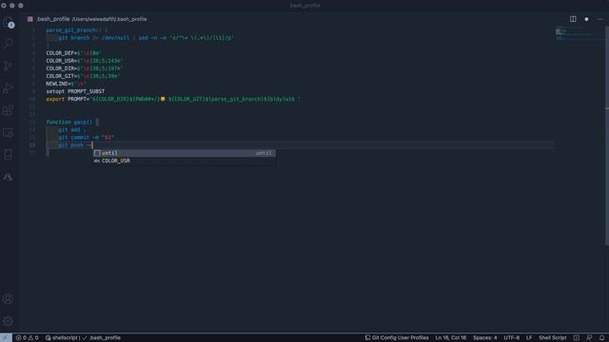Change language mode via Shell Script
This screenshot has width=609, height=342.
552,338
